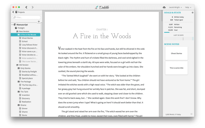
Task: Open the Realization scene
Action: point(26,102)
